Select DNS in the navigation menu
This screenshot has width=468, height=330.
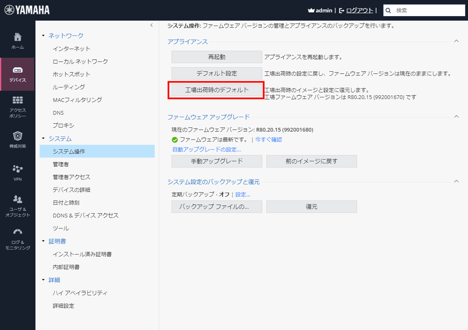click(59, 112)
